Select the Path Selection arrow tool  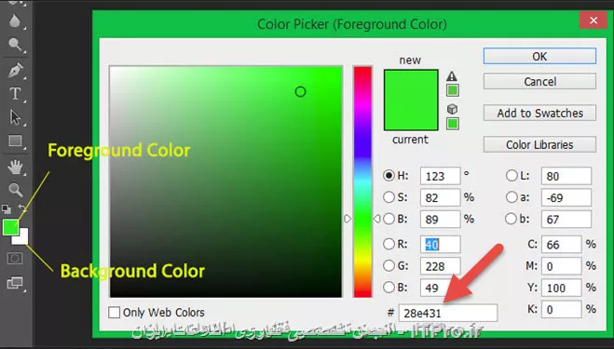pos(15,117)
